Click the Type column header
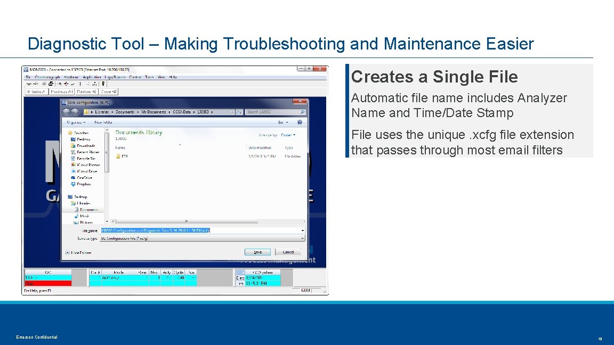 [x=289, y=148]
